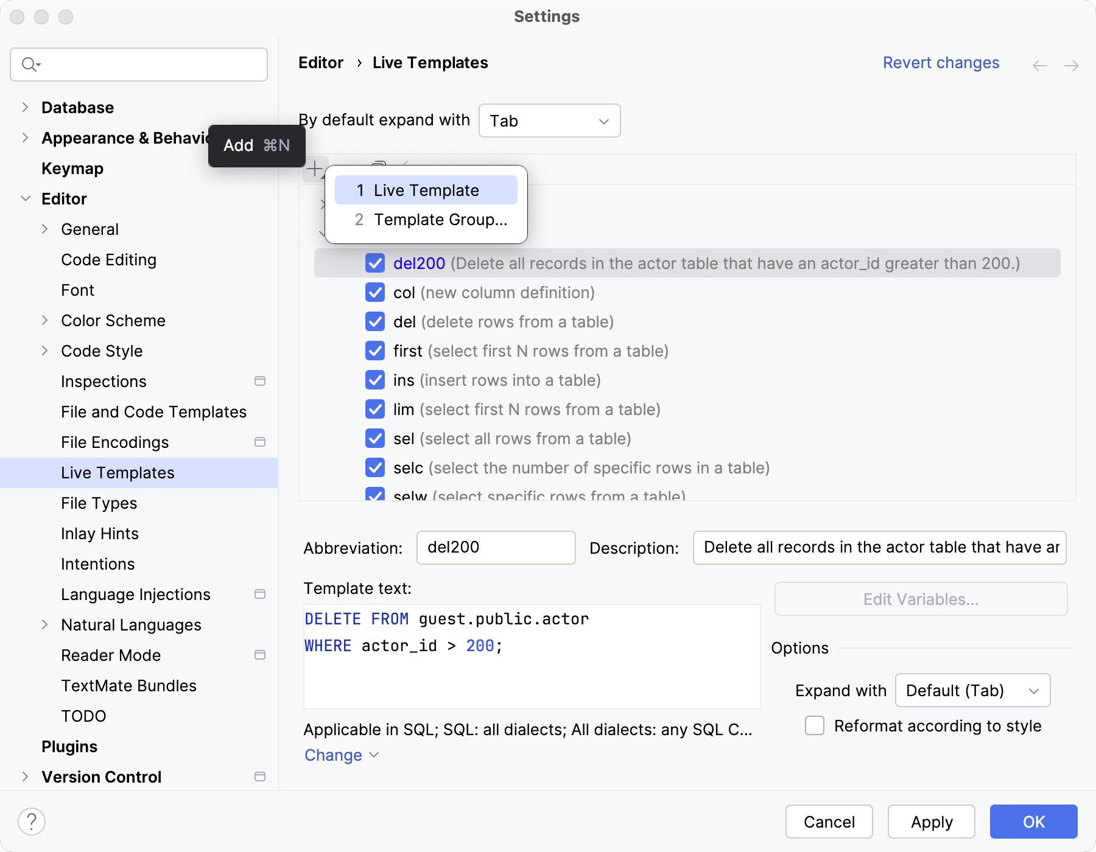Click inside the Abbreviation input field
The image size is (1096, 852).
[x=495, y=547]
